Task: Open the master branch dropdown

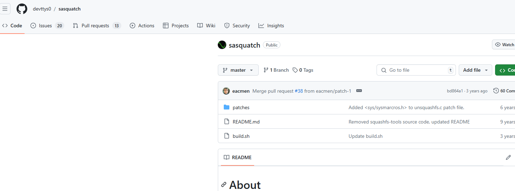Action: [x=238, y=70]
